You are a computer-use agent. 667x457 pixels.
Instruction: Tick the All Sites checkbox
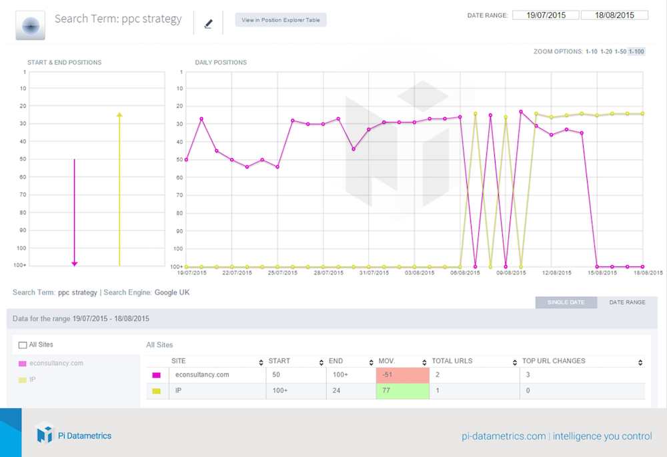click(23, 345)
